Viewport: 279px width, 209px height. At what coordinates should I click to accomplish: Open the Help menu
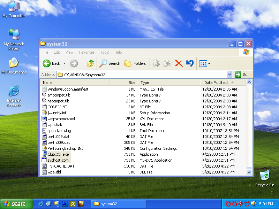118,52
